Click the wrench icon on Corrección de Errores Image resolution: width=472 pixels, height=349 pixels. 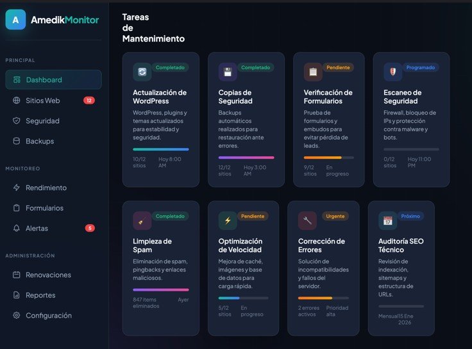(307, 221)
